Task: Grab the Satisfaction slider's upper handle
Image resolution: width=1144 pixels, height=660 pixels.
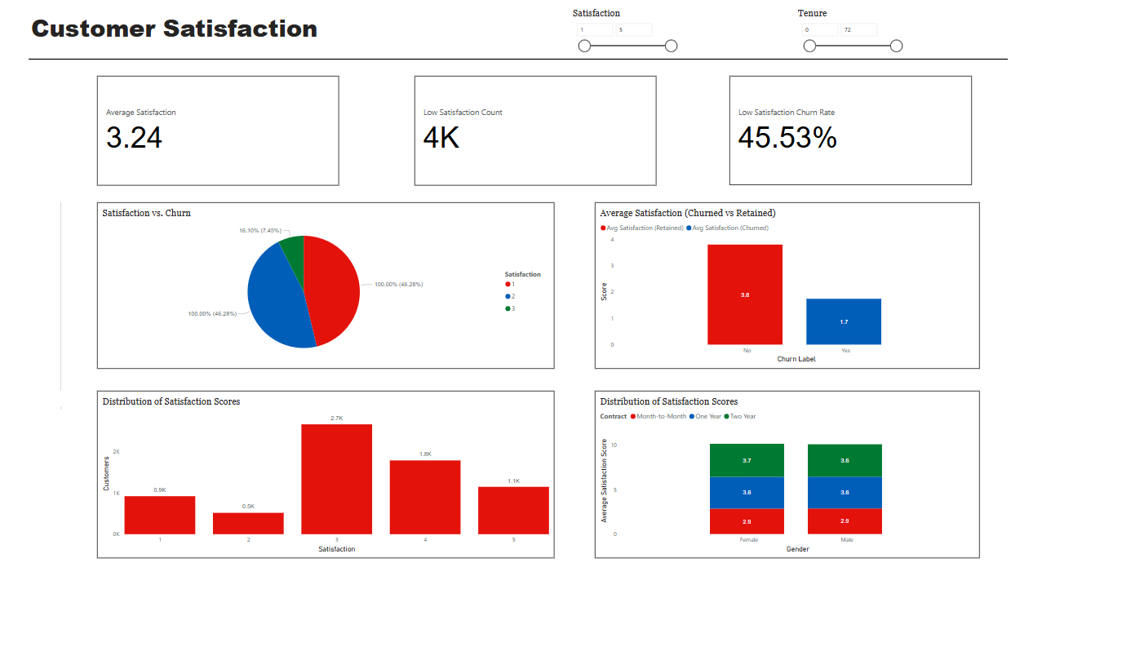Action: click(671, 46)
